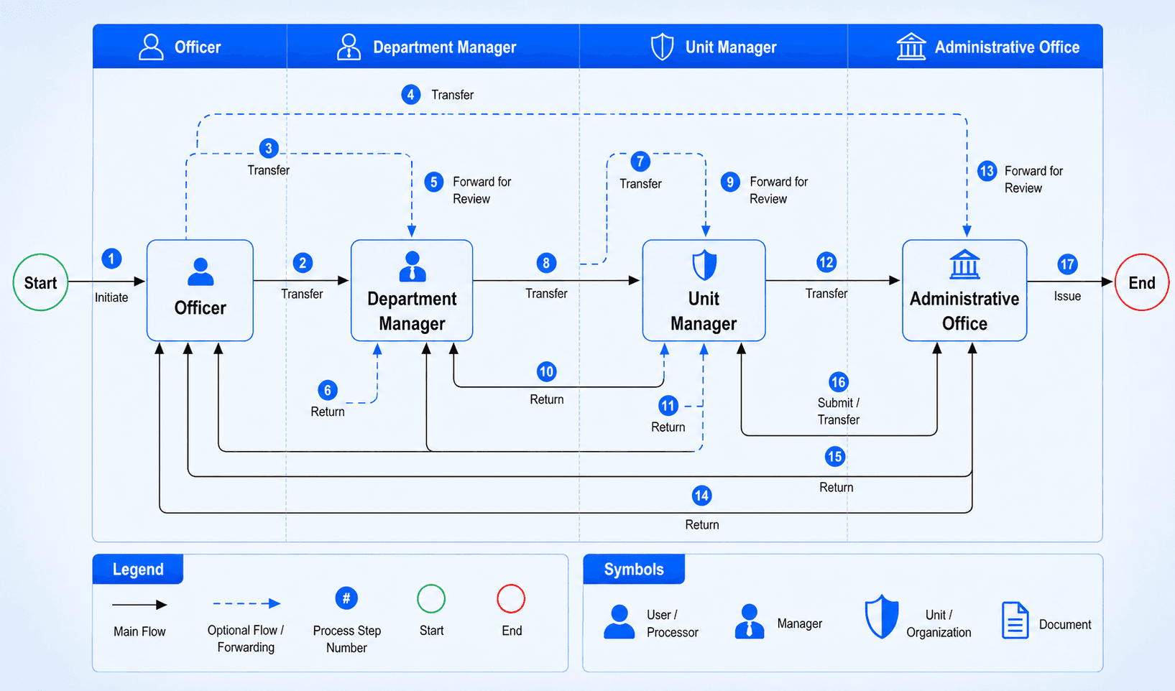This screenshot has width=1175, height=691.
Task: Click the Transfer label under step 12
Action: 826,294
